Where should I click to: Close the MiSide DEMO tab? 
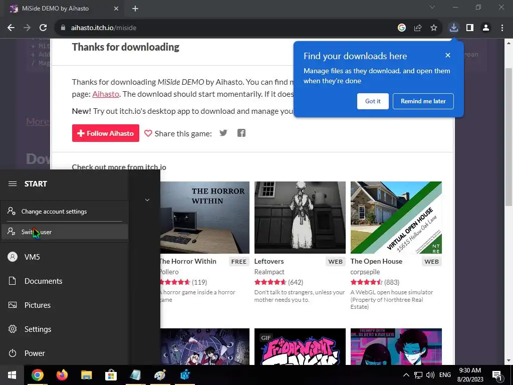(x=116, y=9)
